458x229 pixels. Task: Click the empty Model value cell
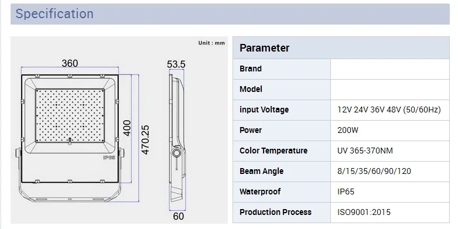(x=390, y=90)
